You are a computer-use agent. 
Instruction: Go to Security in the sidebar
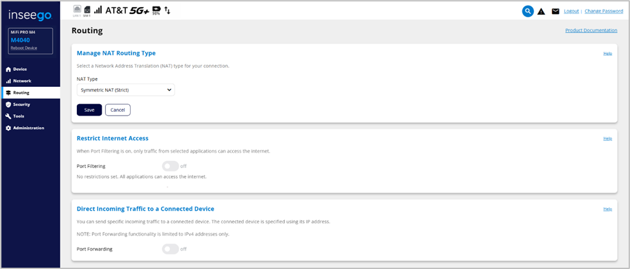pyautogui.click(x=21, y=104)
